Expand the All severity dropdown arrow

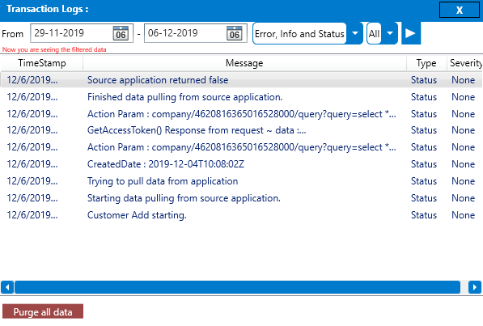point(390,33)
